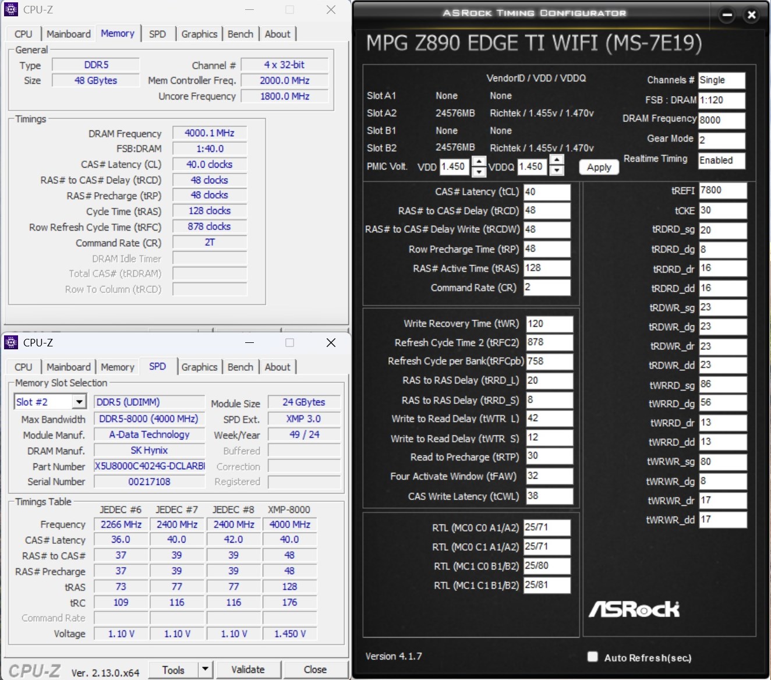This screenshot has width=771, height=680.
Task: Select Graphics tab in top CPU-Z window
Action: click(x=199, y=34)
